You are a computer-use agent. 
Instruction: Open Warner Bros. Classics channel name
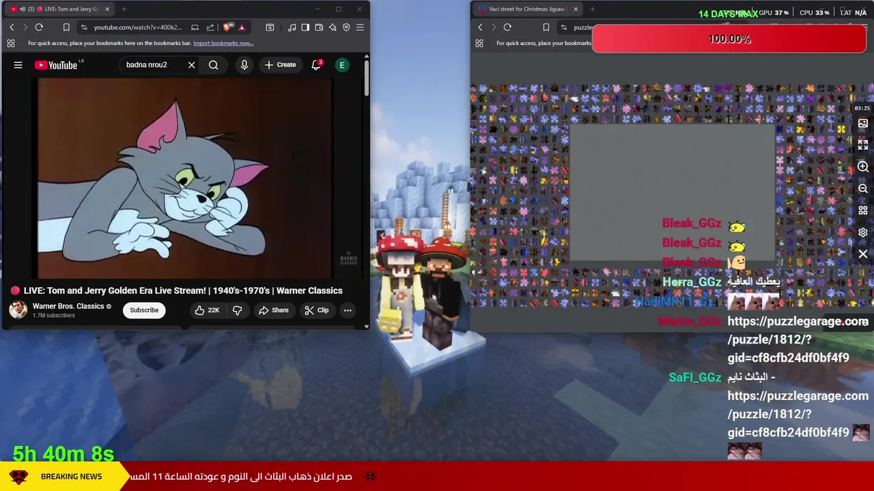tap(68, 306)
